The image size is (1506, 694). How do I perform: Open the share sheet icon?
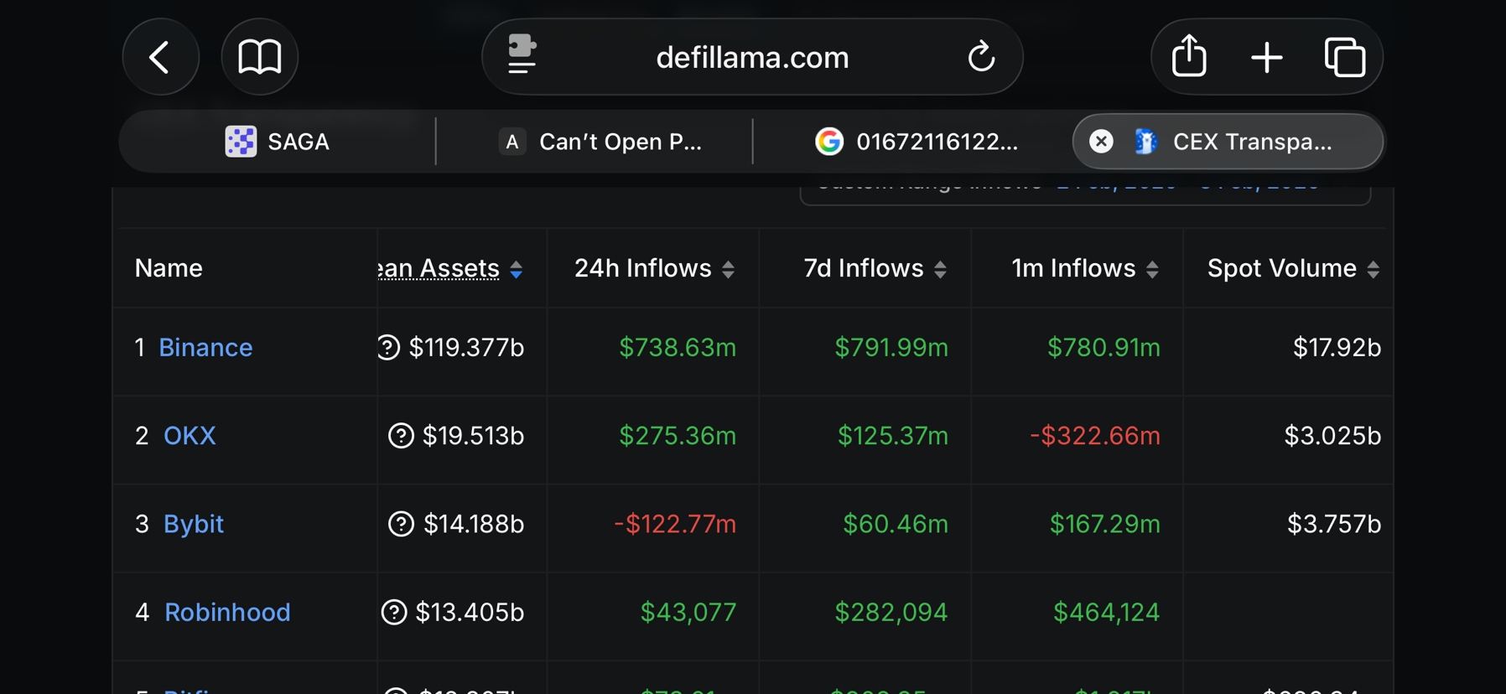1189,56
